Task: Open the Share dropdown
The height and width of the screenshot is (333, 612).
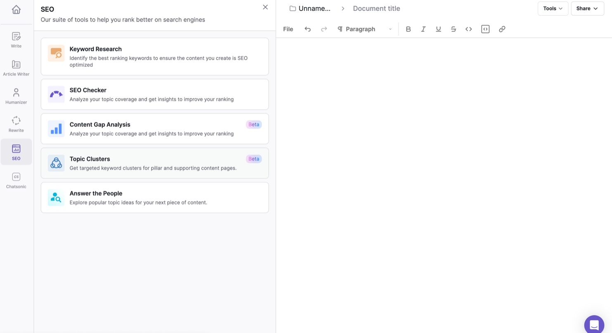Action: [587, 8]
